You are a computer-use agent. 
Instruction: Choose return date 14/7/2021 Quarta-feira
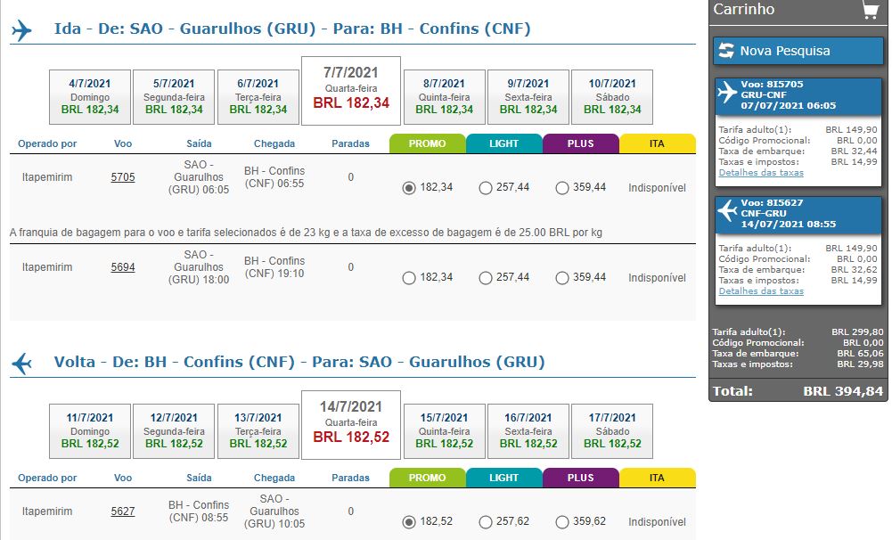[x=351, y=424]
